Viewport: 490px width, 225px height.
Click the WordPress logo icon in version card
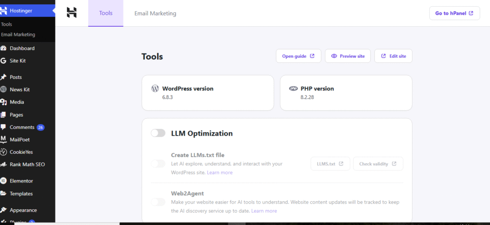(x=155, y=88)
